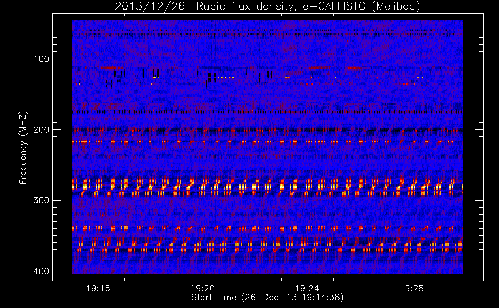Click the 19:16 time tick label
This screenshot has height=308, width=499.
coord(98,289)
